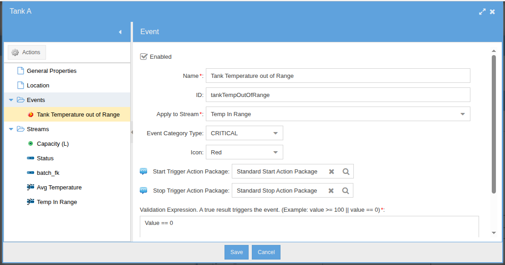Click into the ID input field
Viewport: 505px width, 265px height.
(338, 95)
